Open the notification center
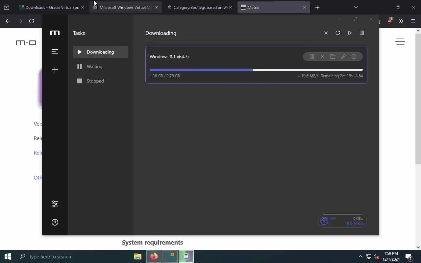Viewport: 421px width, 263px height. tap(409, 256)
